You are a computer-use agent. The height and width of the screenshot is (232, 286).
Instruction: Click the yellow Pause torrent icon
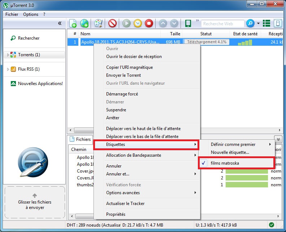pos(138,23)
